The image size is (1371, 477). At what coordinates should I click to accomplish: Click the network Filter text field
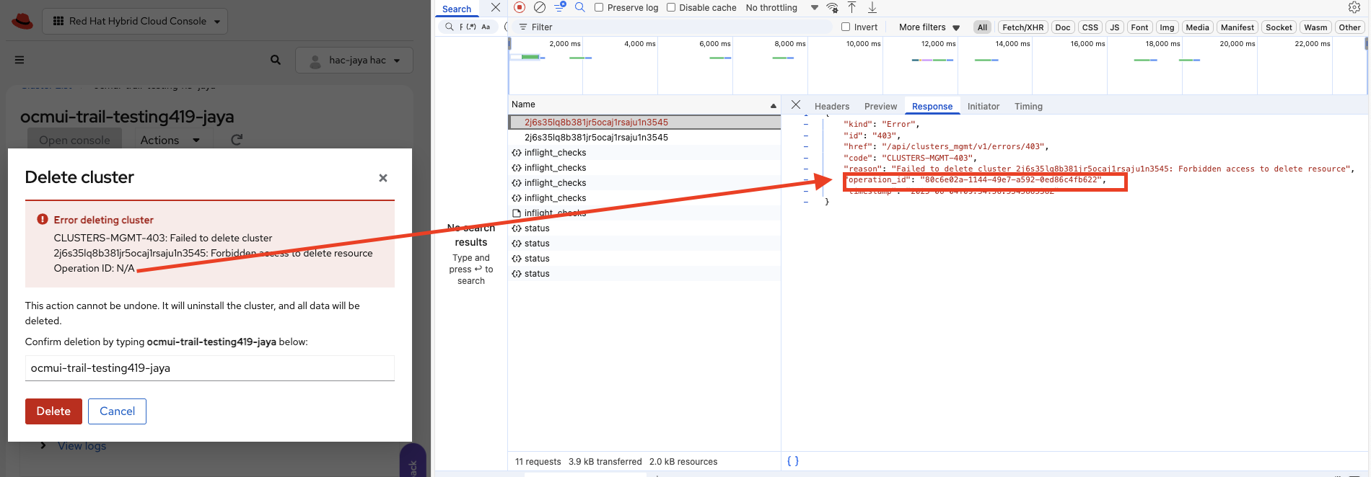[674, 27]
